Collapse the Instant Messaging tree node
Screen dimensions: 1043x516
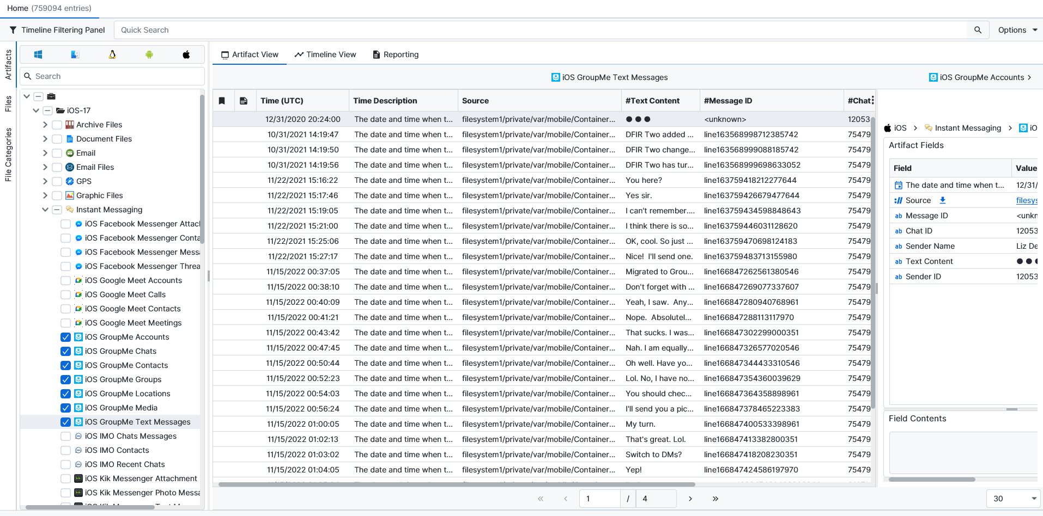[45, 210]
